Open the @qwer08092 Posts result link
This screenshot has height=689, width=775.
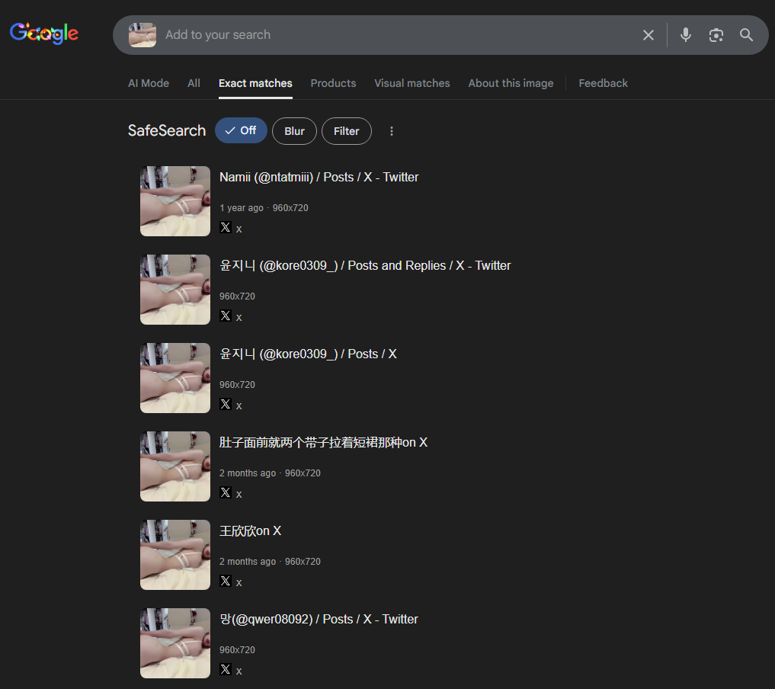[319, 619]
